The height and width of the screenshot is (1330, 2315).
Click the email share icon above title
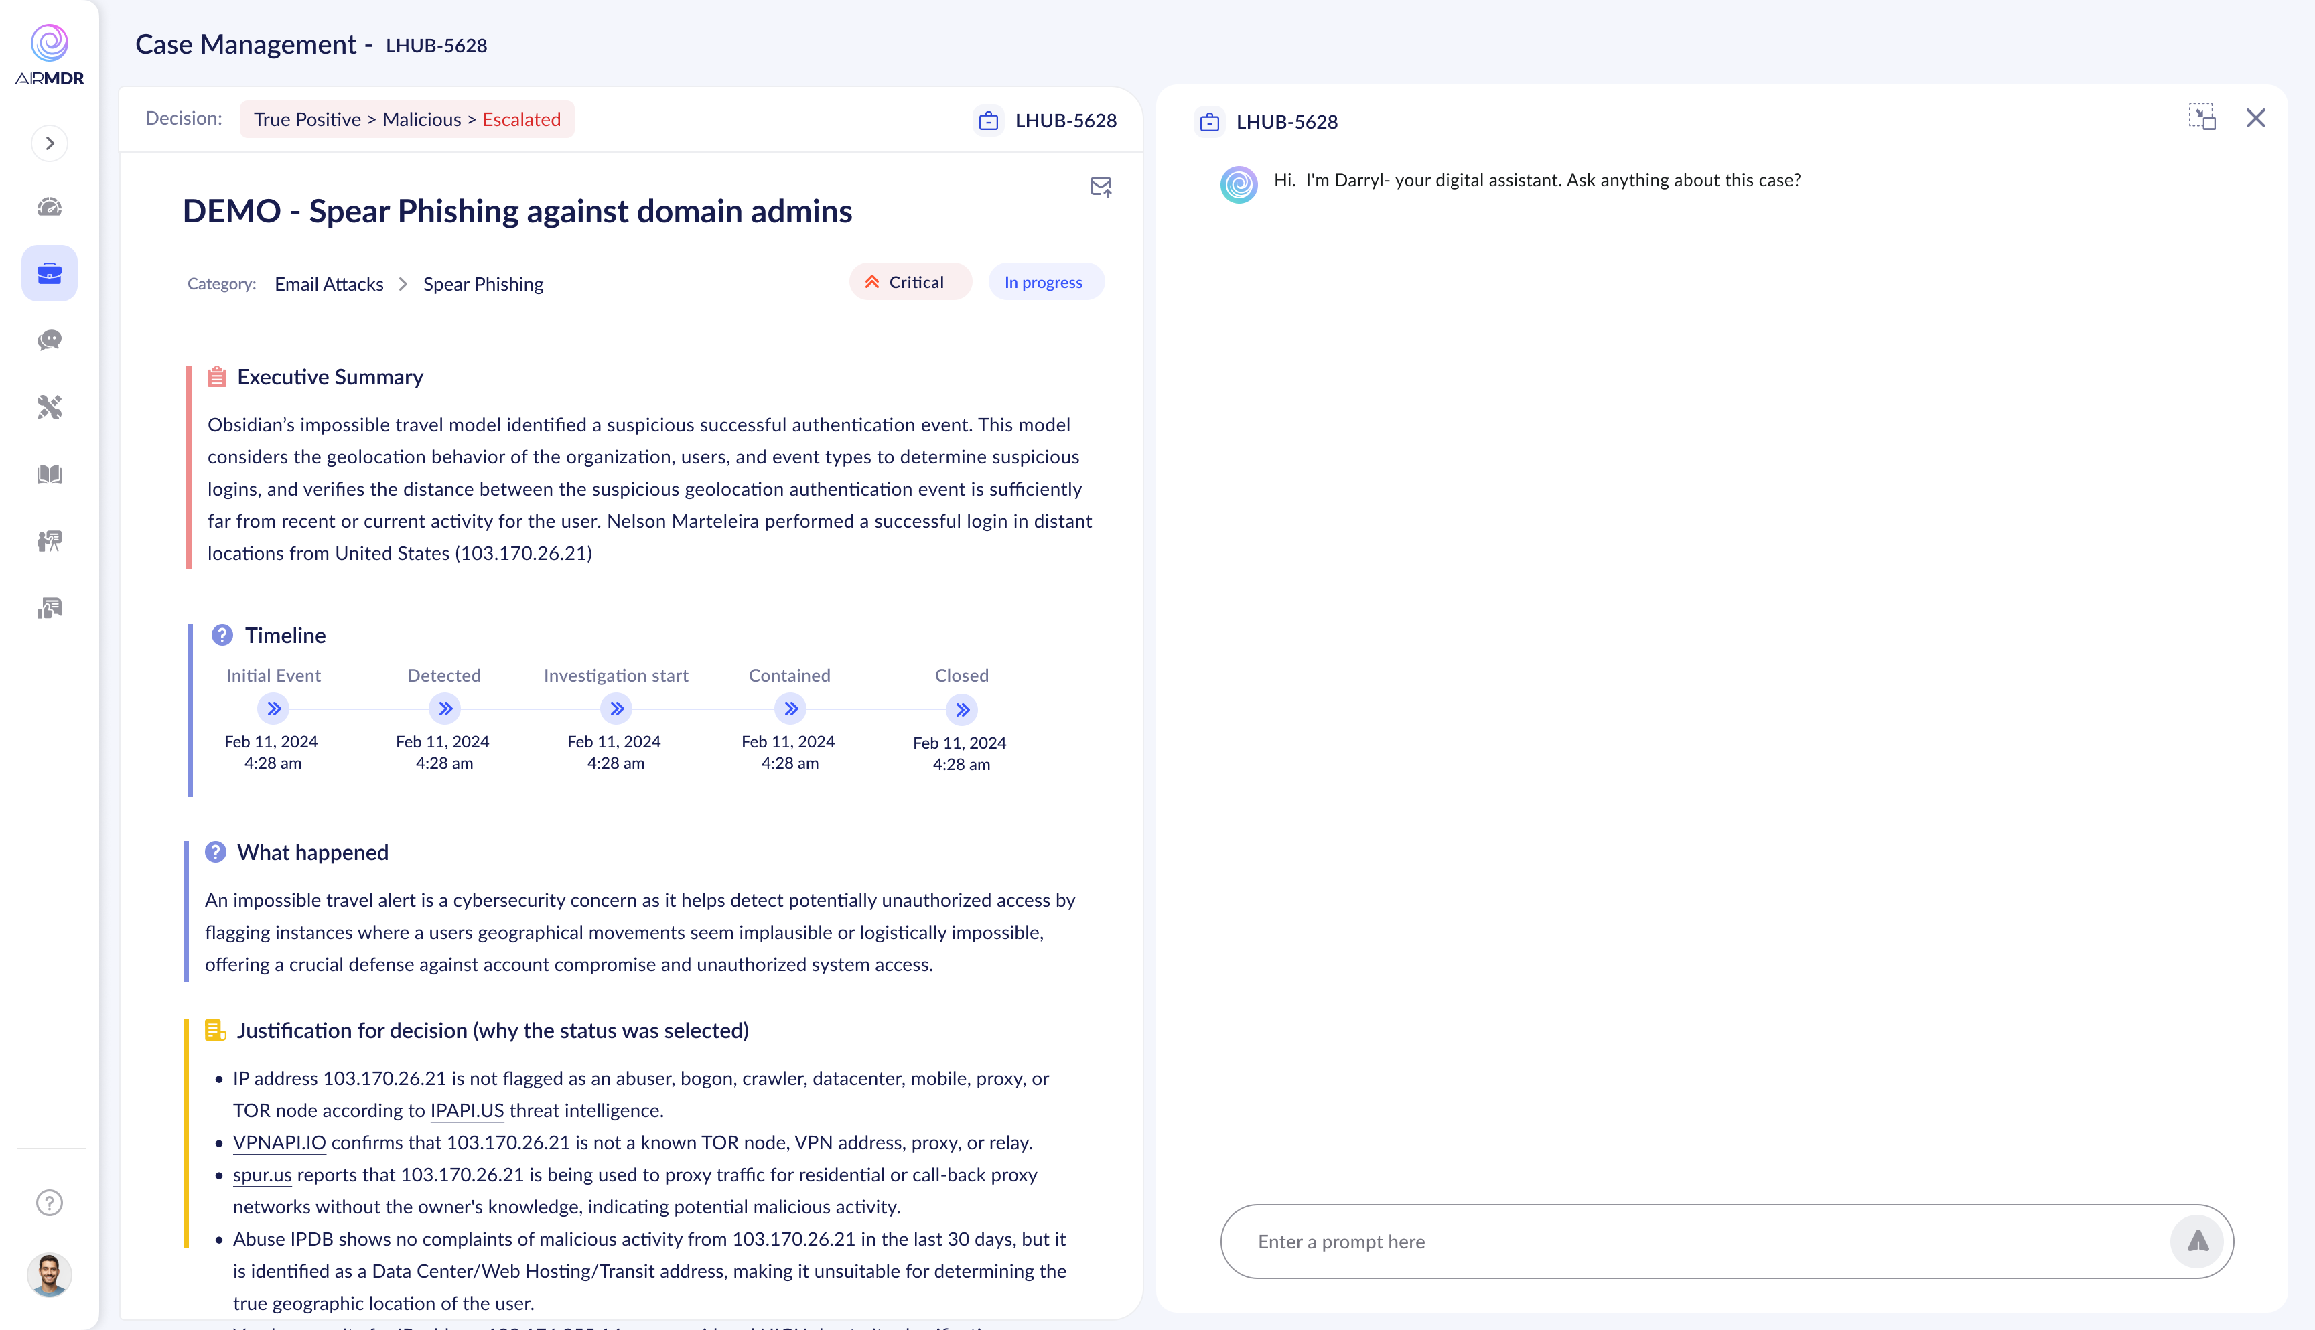(x=1101, y=188)
